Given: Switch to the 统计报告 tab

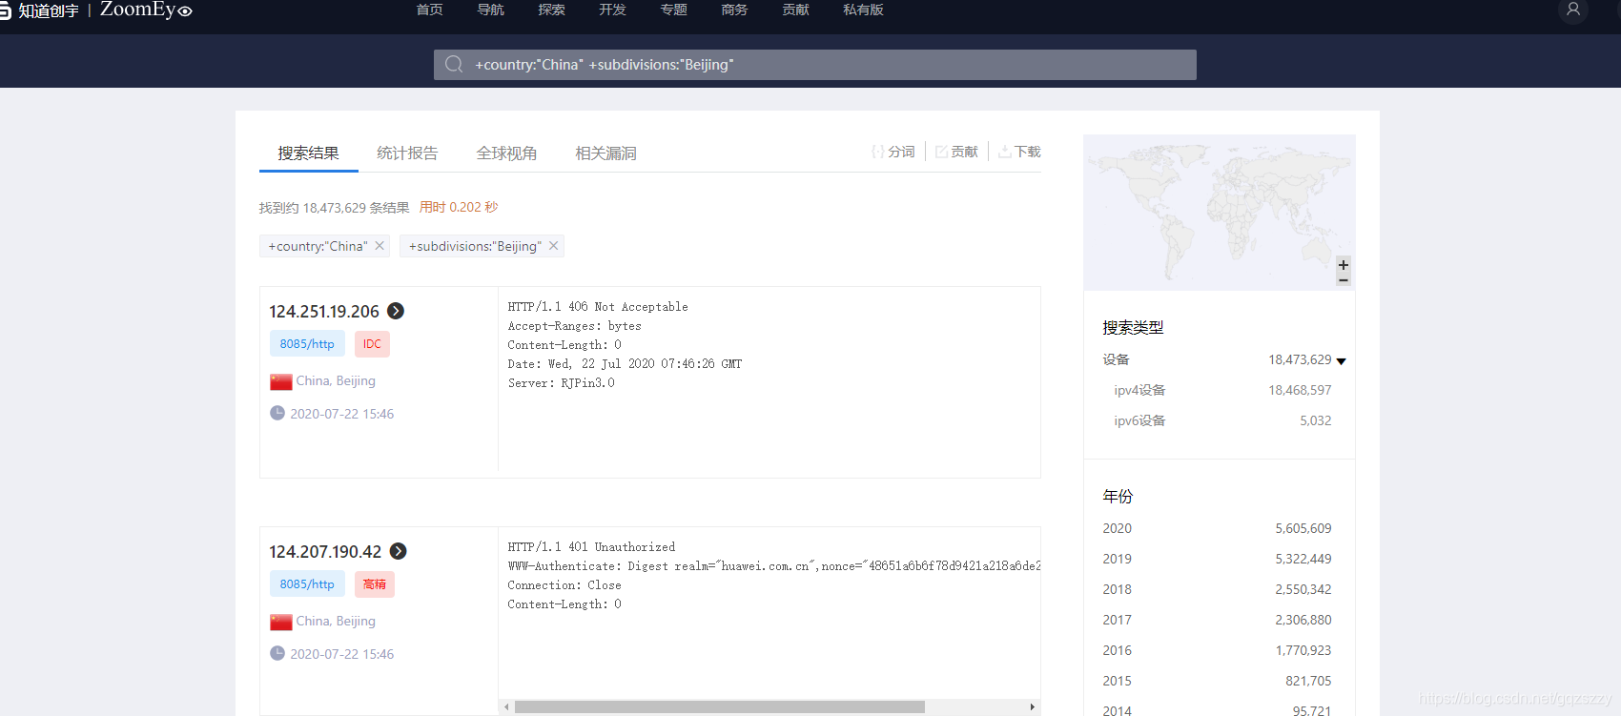Looking at the screenshot, I should pos(408,153).
